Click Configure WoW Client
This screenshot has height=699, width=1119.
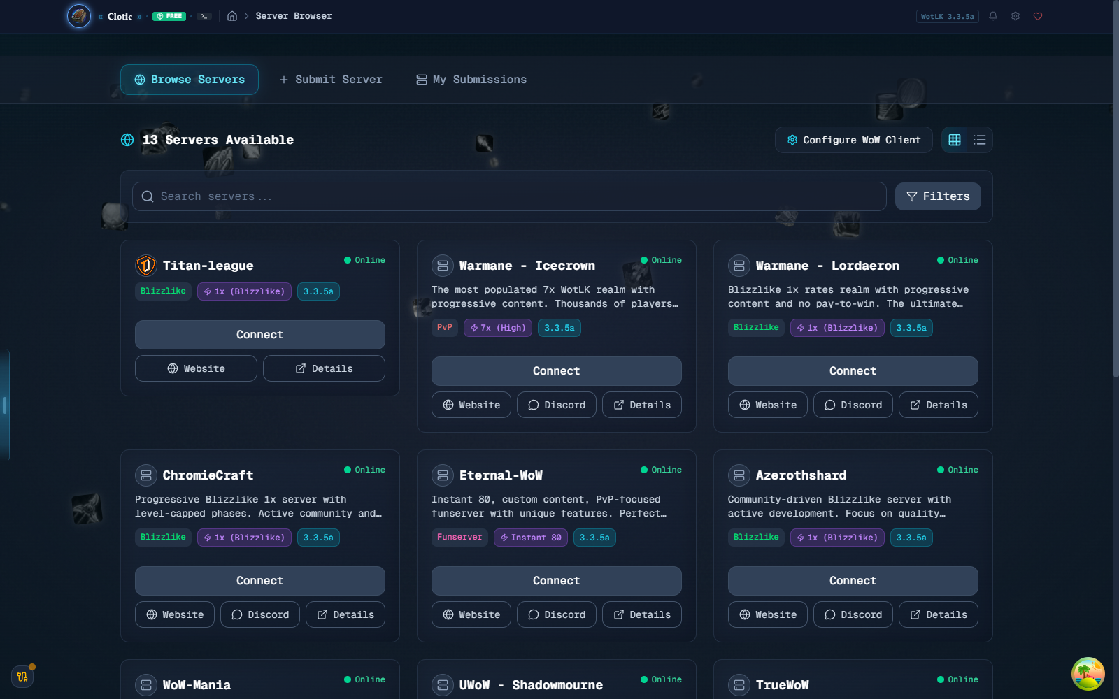[x=853, y=140]
